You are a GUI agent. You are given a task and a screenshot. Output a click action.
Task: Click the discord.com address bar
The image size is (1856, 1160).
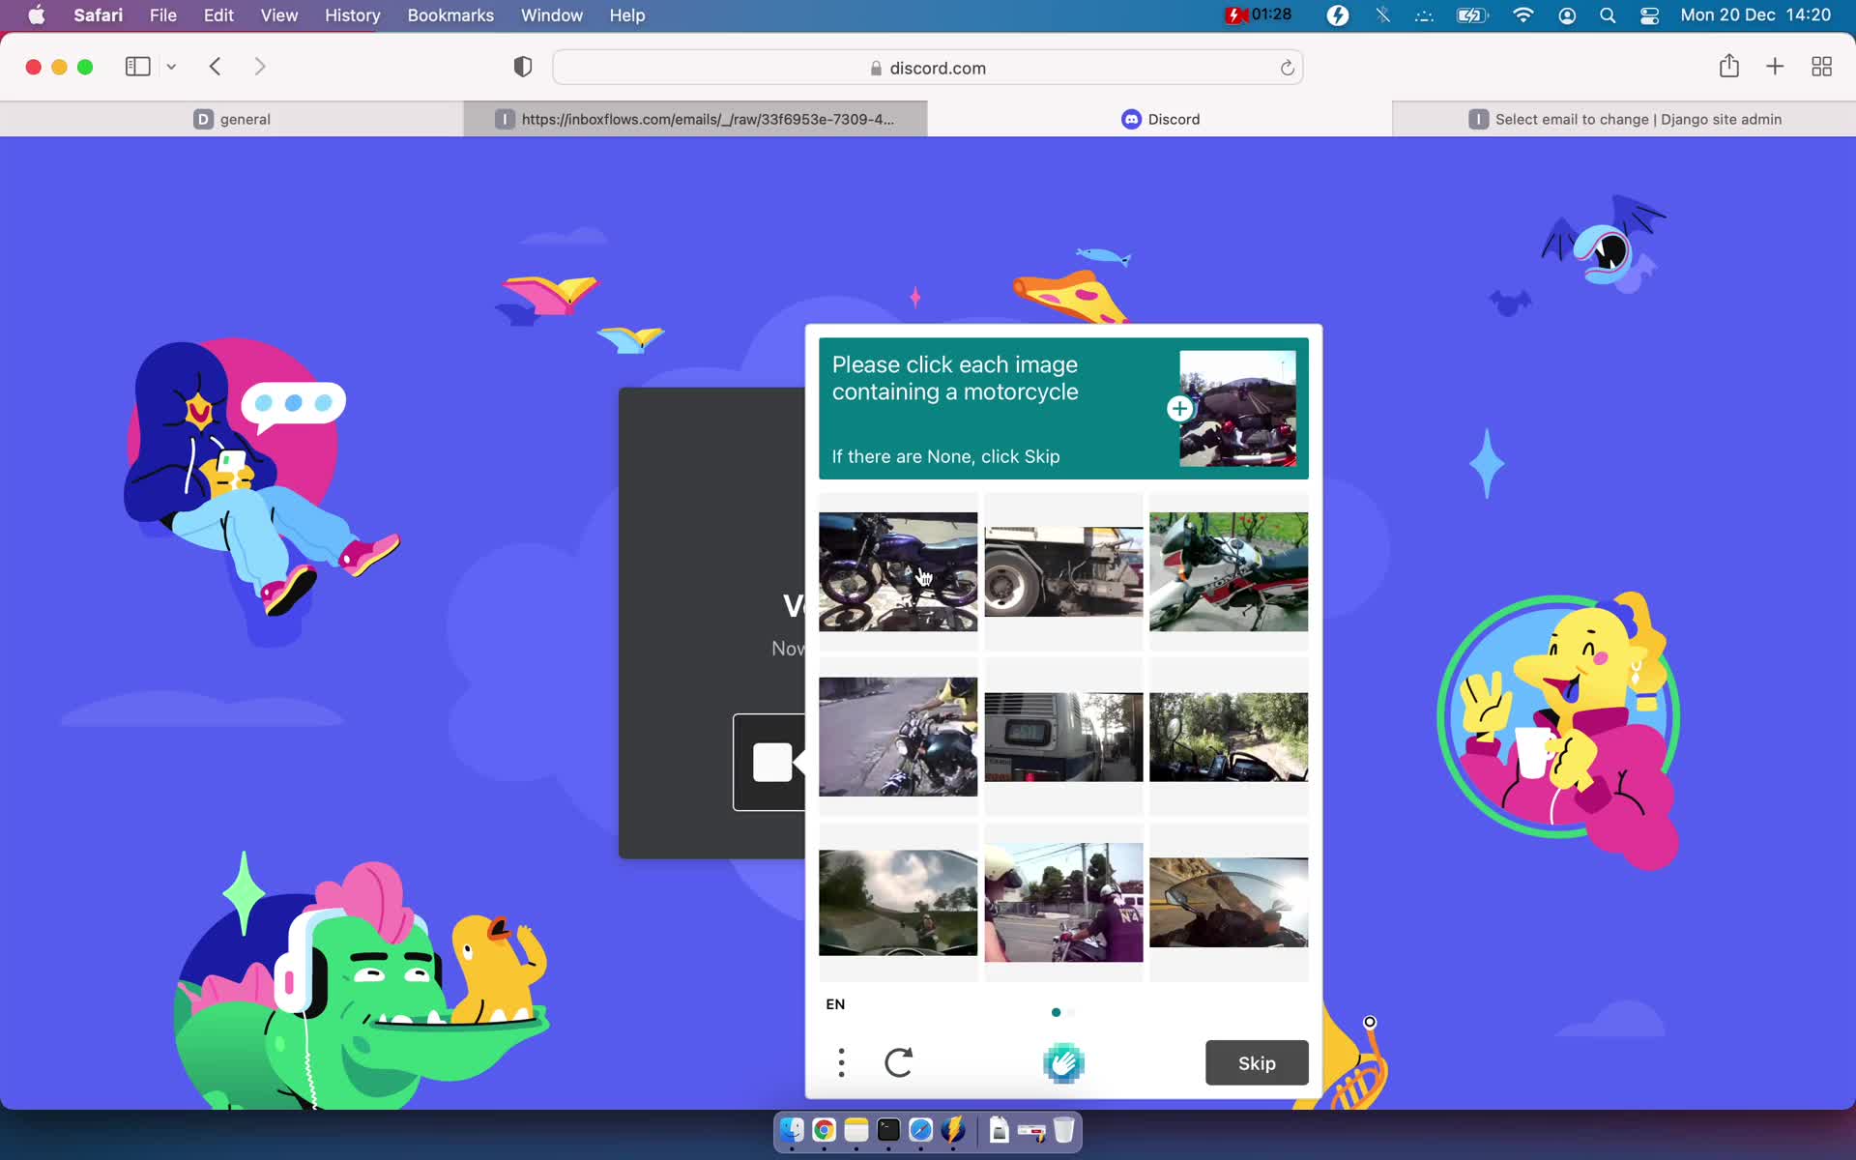coord(928,68)
